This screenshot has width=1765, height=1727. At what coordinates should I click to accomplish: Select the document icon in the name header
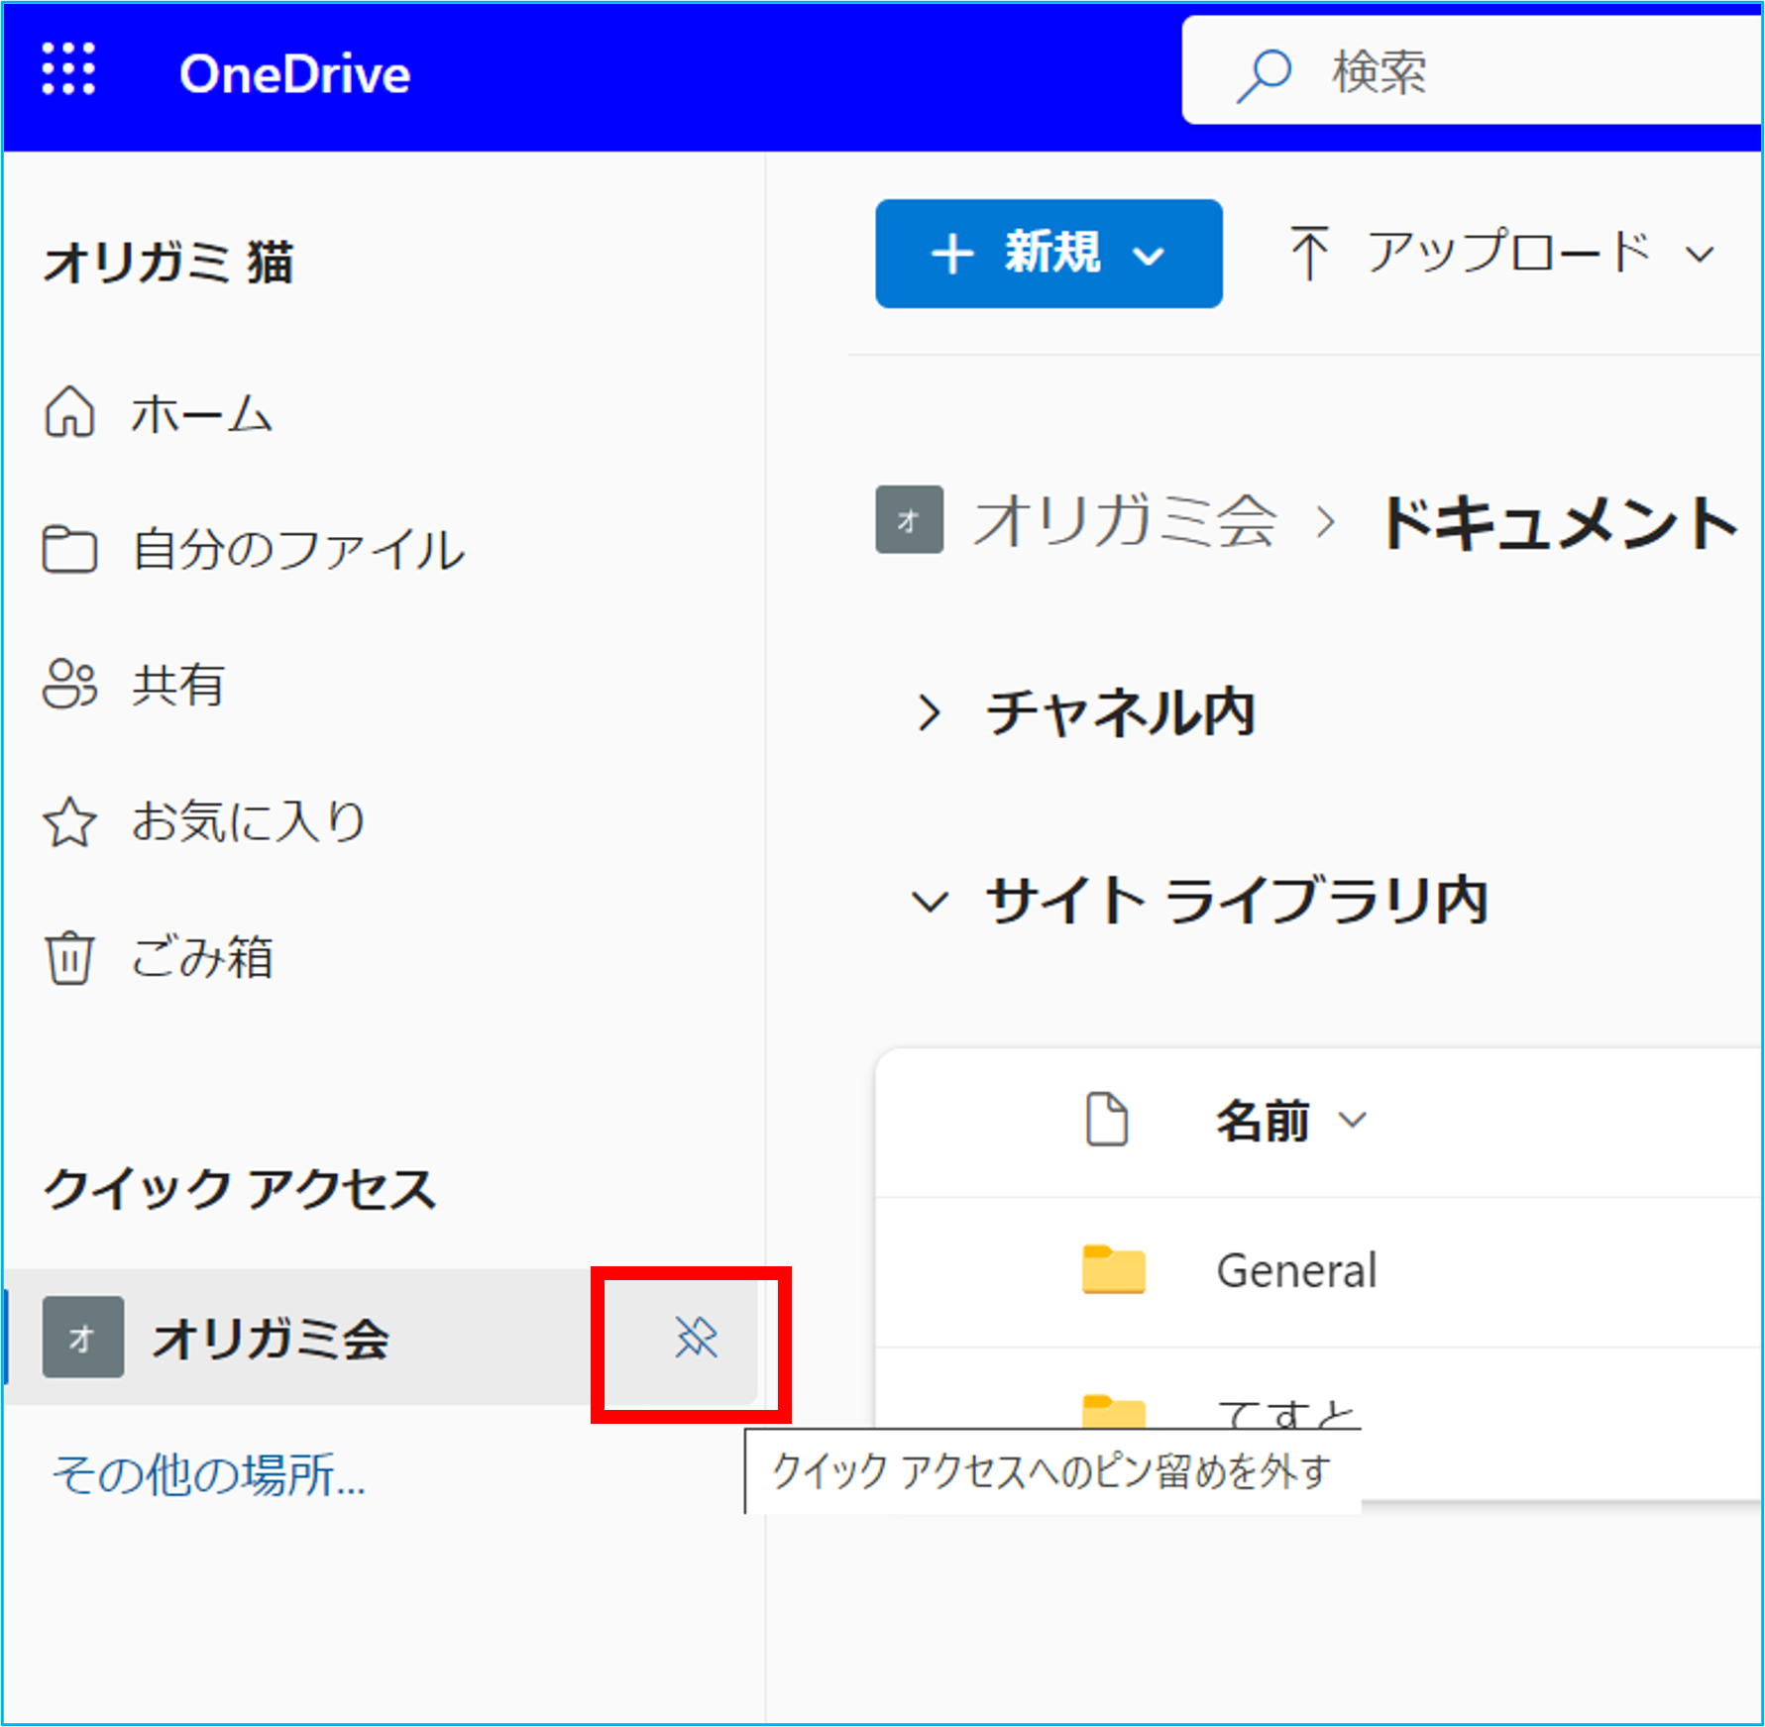1107,1118
